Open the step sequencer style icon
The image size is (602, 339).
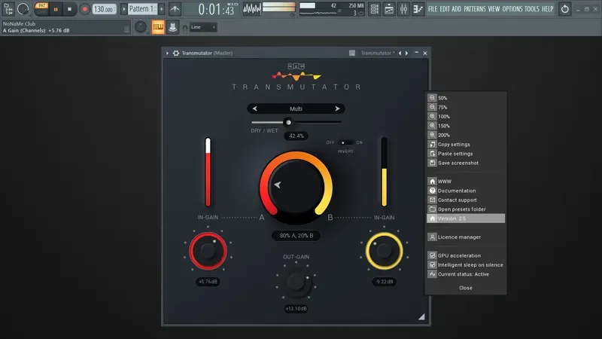click(418, 9)
